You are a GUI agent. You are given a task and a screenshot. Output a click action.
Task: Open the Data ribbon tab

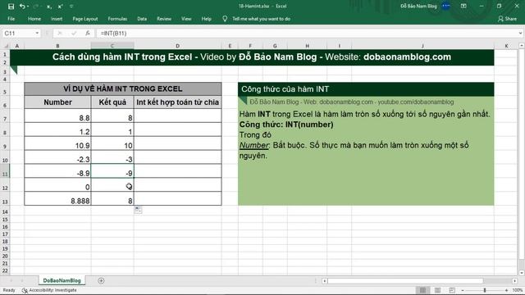coord(142,19)
